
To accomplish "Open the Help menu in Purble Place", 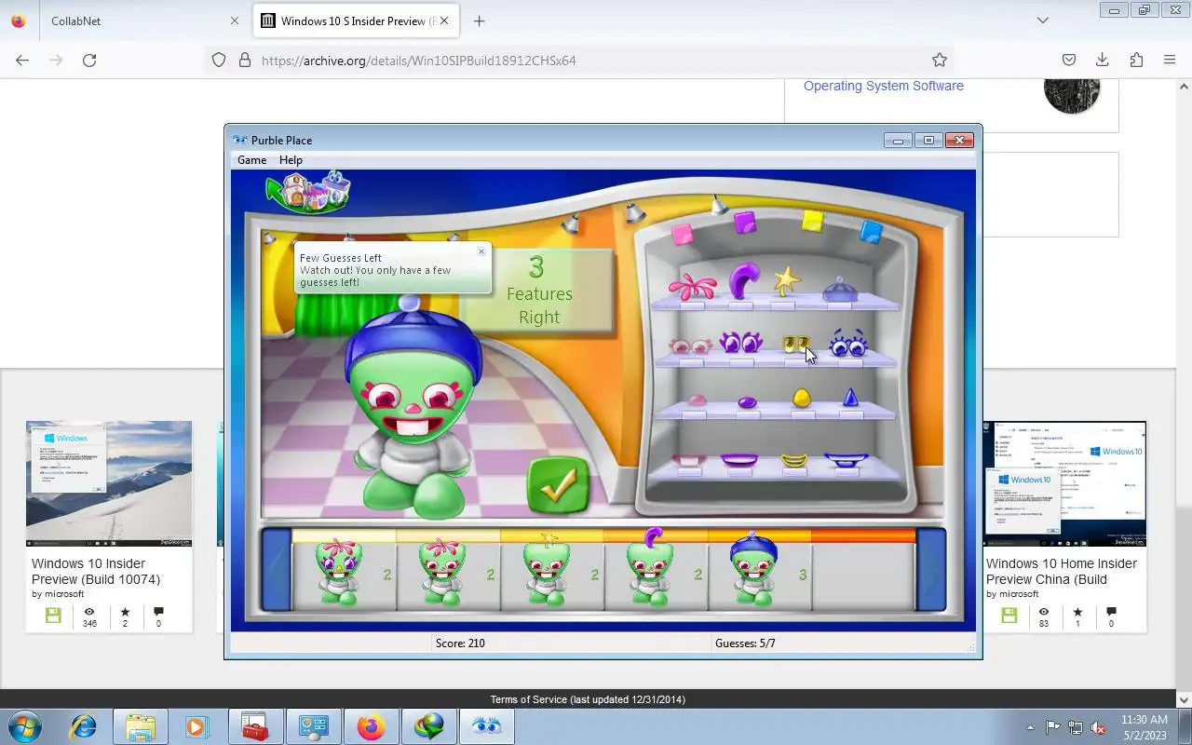I will pyautogui.click(x=291, y=160).
